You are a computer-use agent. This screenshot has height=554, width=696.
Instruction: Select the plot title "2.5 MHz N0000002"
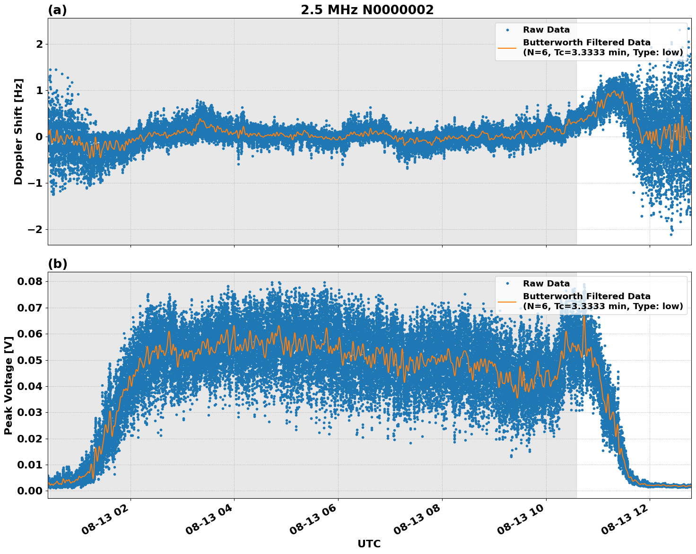(x=367, y=10)
